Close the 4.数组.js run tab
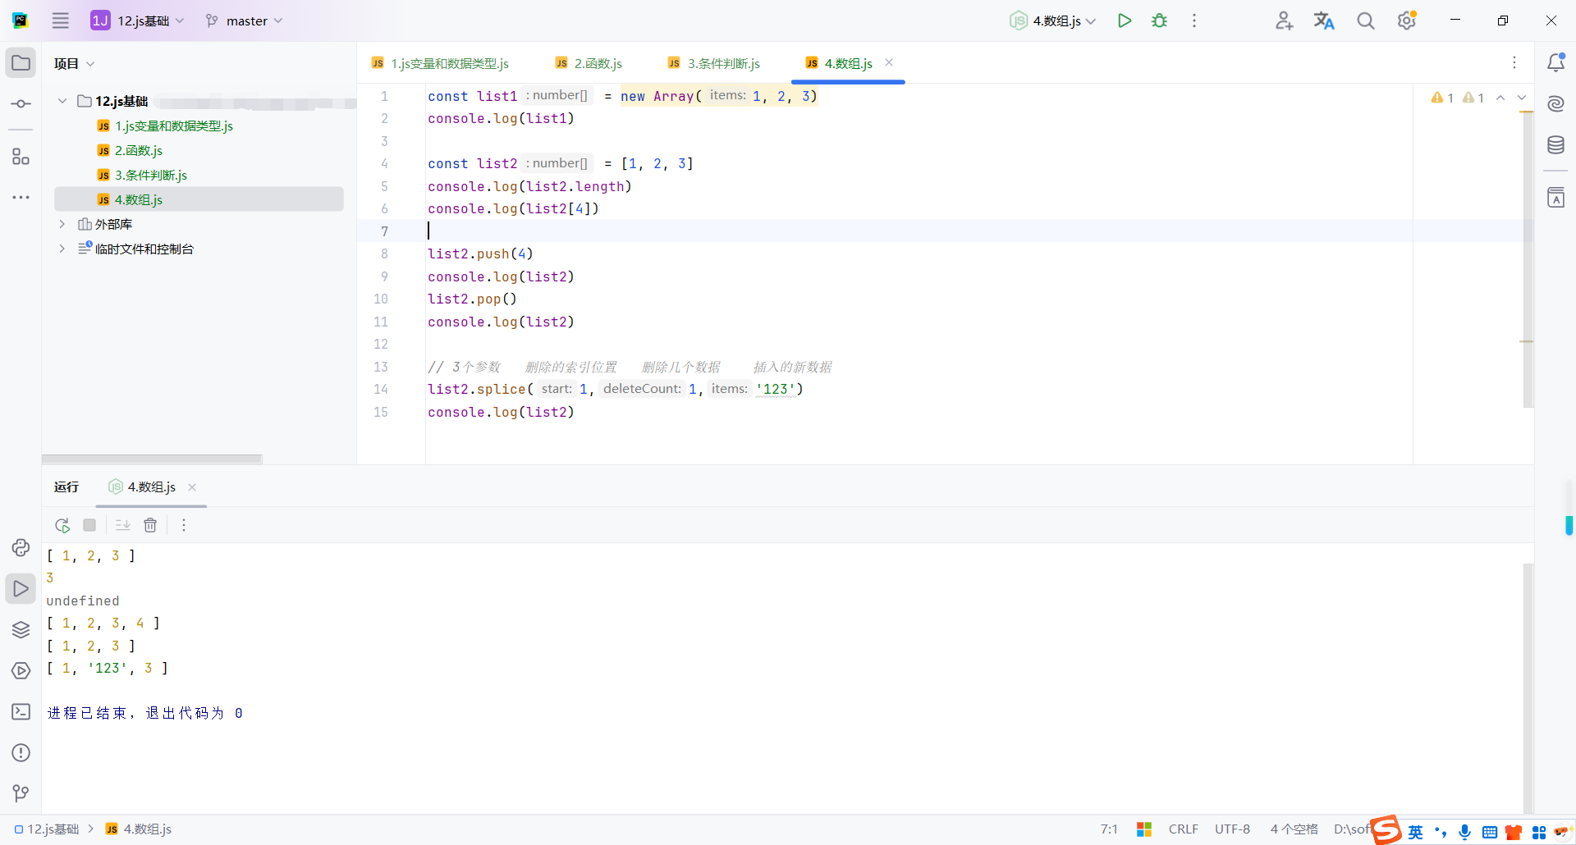1576x845 pixels. [x=192, y=487]
